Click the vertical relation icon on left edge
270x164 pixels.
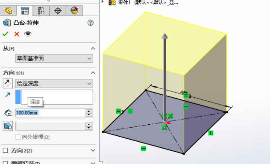click(x=130, y=111)
